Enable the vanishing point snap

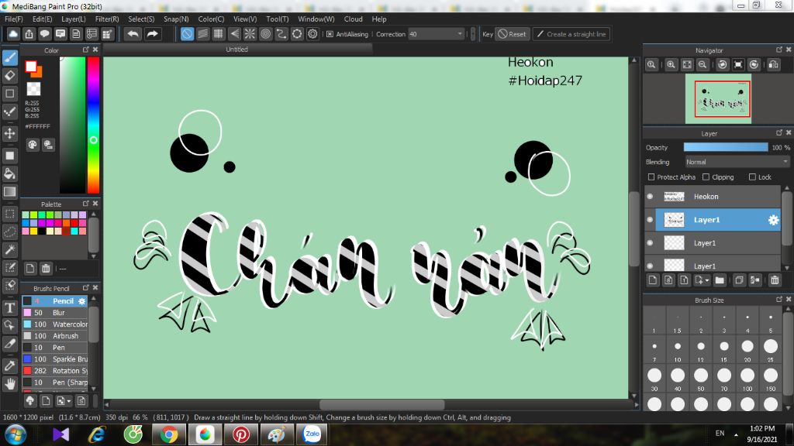pyautogui.click(x=234, y=34)
